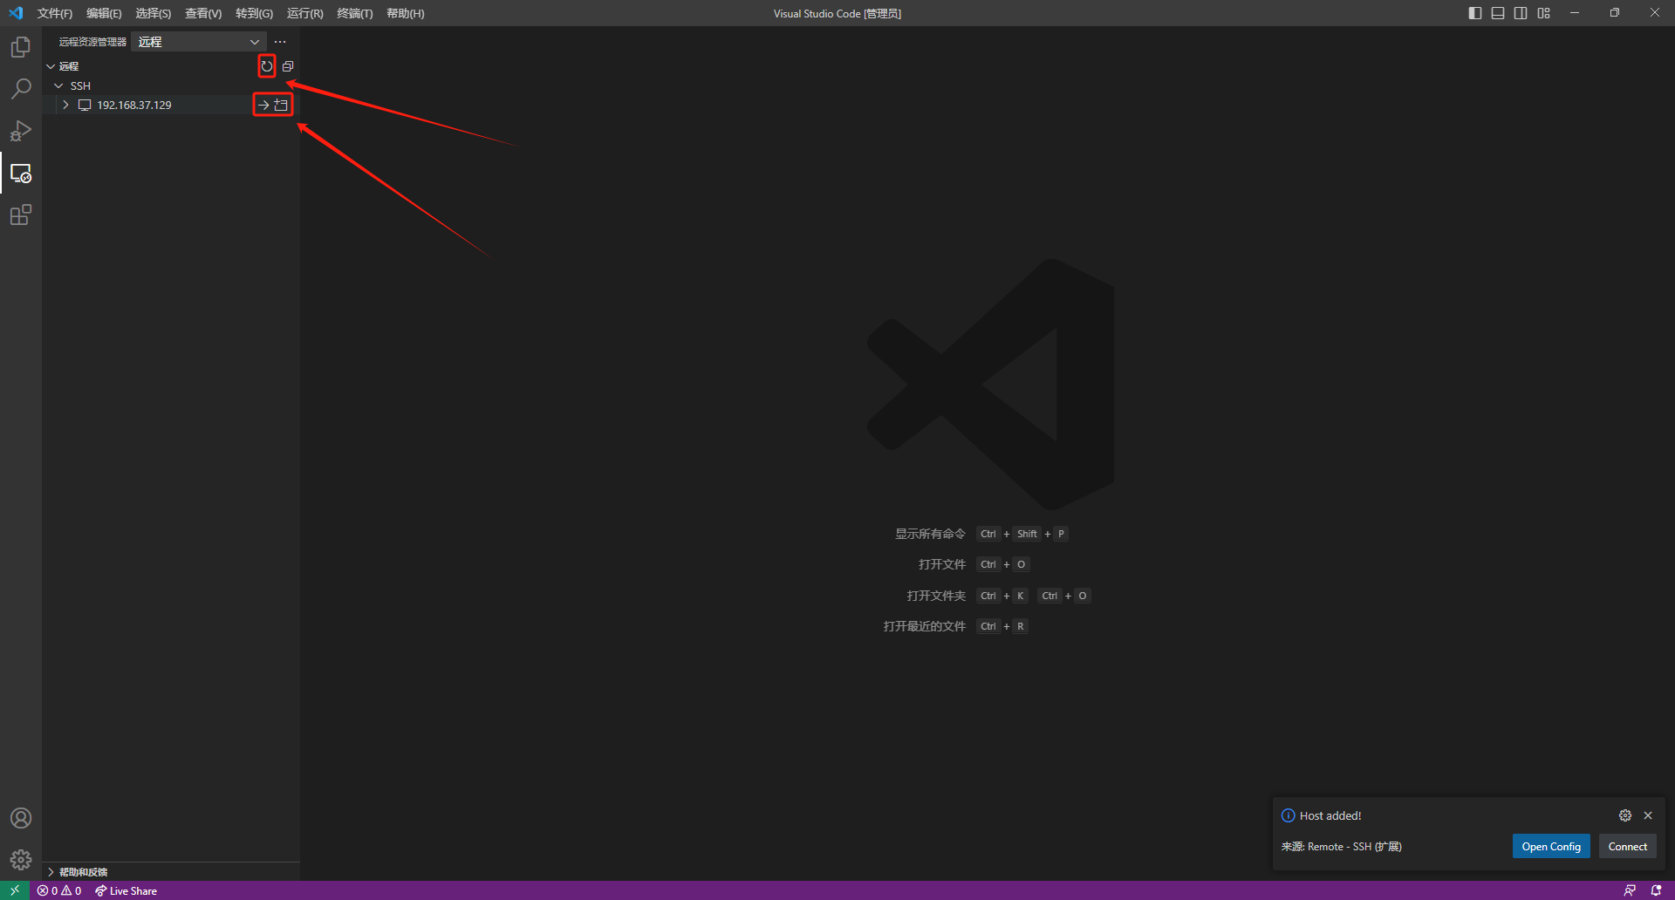Open the Accounts icon

point(21,818)
